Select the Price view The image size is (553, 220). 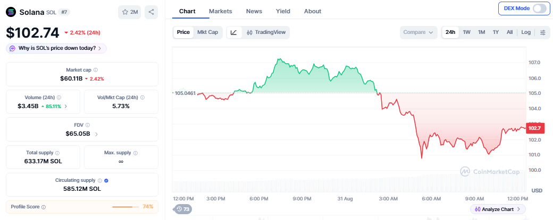point(183,32)
